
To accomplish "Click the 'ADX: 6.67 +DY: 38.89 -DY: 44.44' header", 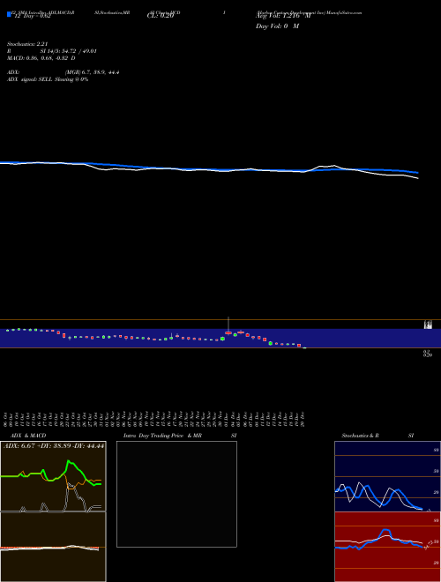I will [x=54, y=446].
